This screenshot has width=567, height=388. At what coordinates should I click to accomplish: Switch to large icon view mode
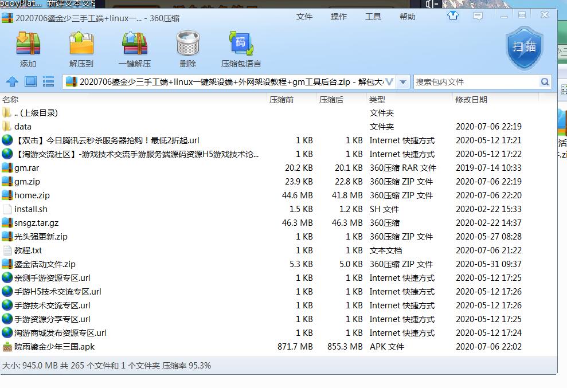click(30, 82)
